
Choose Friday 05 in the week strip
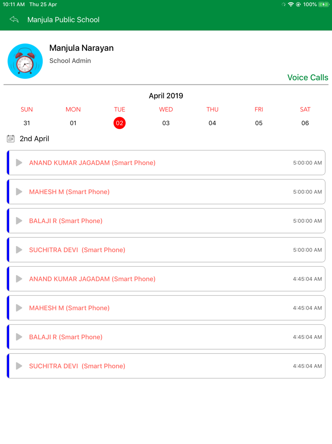259,123
